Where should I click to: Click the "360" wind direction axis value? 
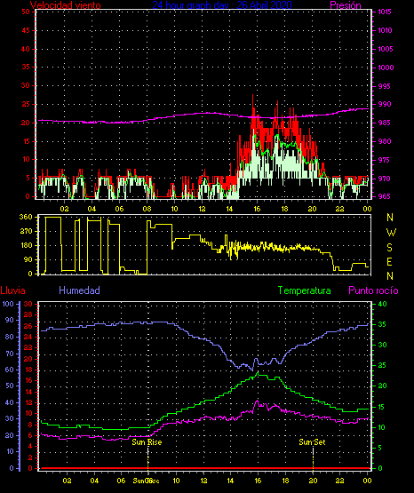[26, 217]
